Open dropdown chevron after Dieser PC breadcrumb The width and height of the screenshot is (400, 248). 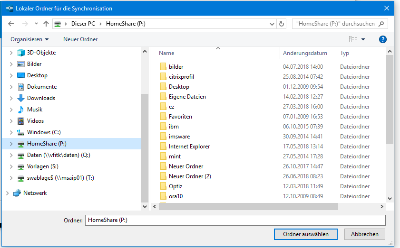tap(100, 24)
